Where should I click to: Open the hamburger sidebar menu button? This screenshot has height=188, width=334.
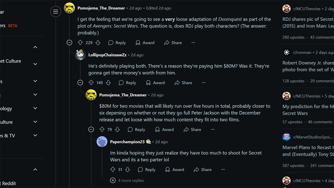click(x=55, y=11)
